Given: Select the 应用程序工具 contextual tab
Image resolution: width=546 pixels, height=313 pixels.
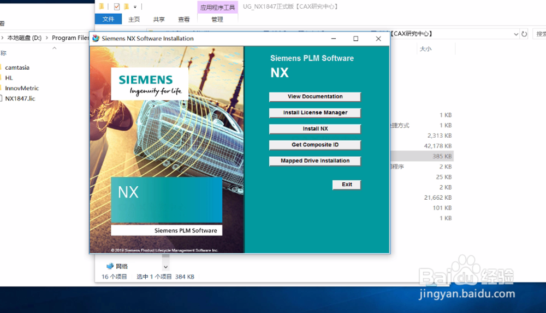Looking at the screenshot, I should point(217,7).
